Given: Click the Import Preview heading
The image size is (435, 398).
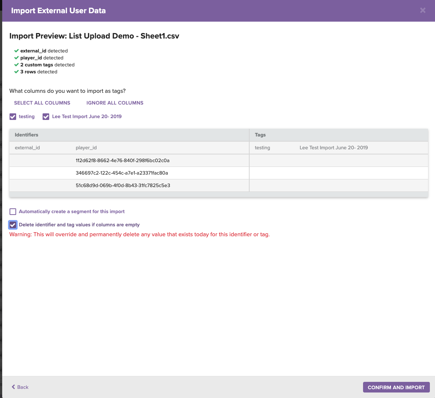Looking at the screenshot, I should pyautogui.click(x=94, y=36).
